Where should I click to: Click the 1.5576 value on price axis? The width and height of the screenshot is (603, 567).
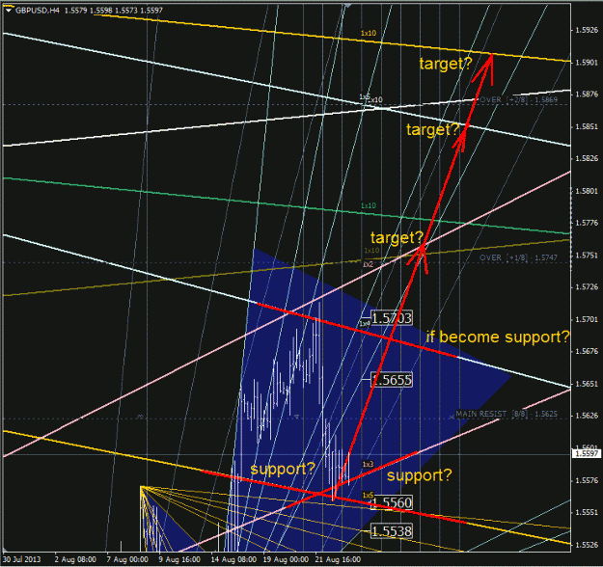click(587, 480)
